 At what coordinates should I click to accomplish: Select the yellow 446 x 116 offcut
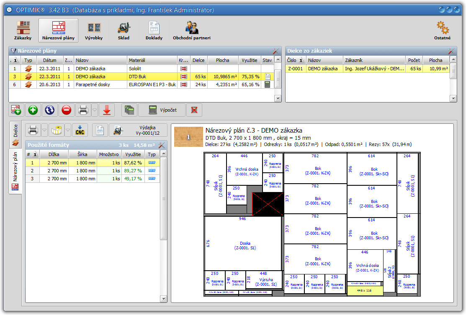(365, 291)
